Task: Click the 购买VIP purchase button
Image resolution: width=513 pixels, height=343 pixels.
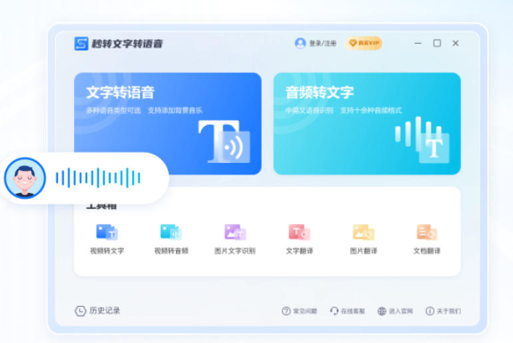Action: pyautogui.click(x=364, y=43)
